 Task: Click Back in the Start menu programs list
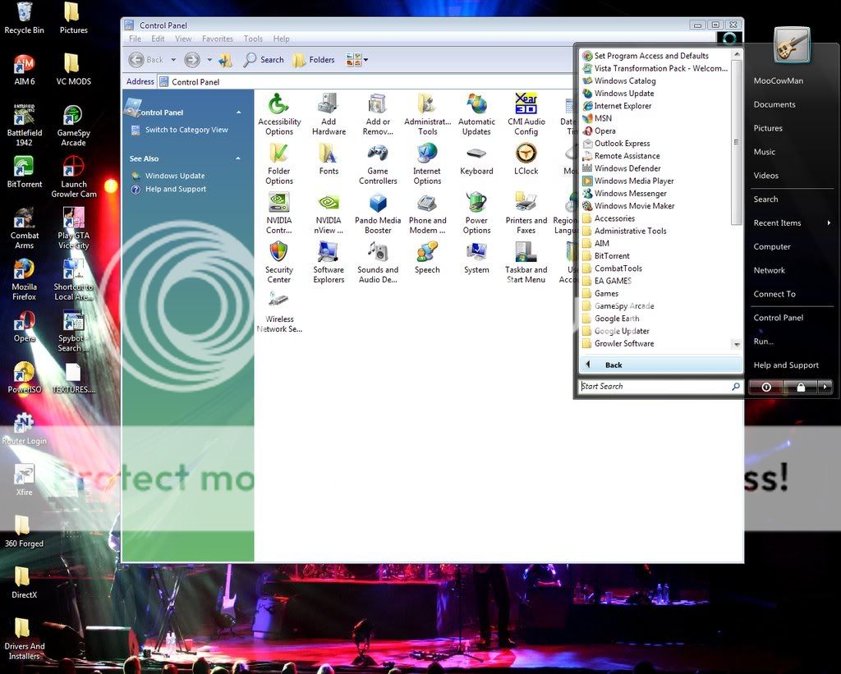614,365
